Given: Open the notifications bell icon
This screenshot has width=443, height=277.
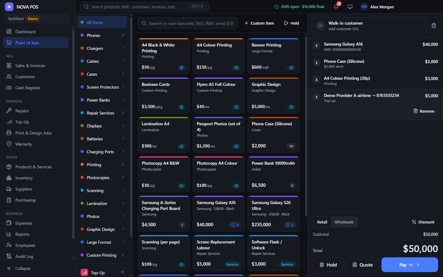Looking at the screenshot, I should coord(336,7).
